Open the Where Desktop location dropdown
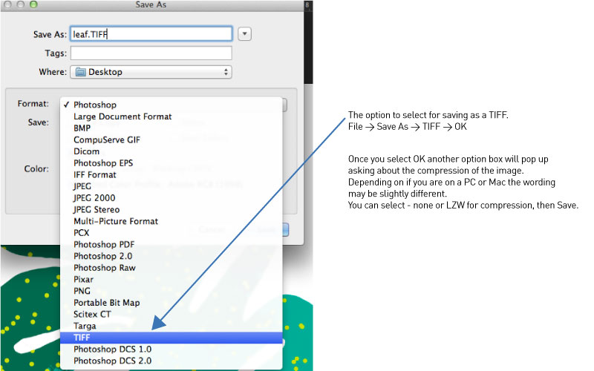594x371 pixels. point(151,72)
